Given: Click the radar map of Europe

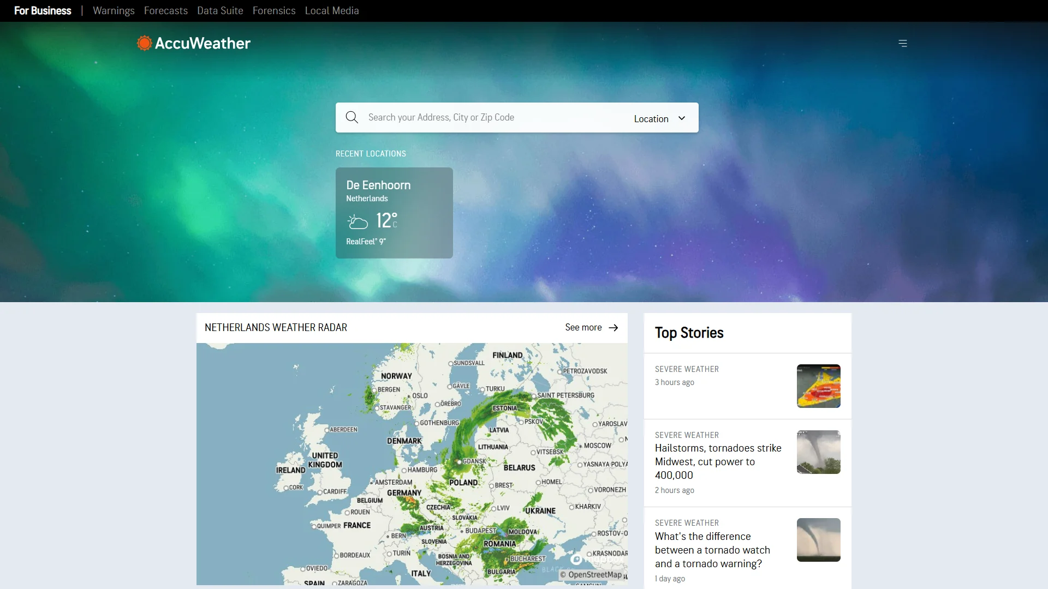Looking at the screenshot, I should coord(412,464).
